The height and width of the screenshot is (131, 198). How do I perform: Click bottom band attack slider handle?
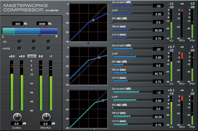point(130,116)
